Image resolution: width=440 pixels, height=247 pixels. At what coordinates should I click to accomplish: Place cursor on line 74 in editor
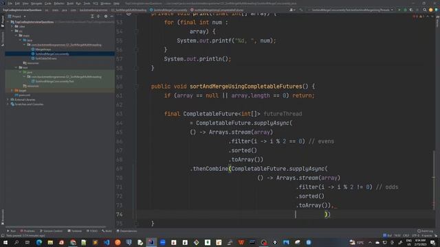[x=286, y=214]
